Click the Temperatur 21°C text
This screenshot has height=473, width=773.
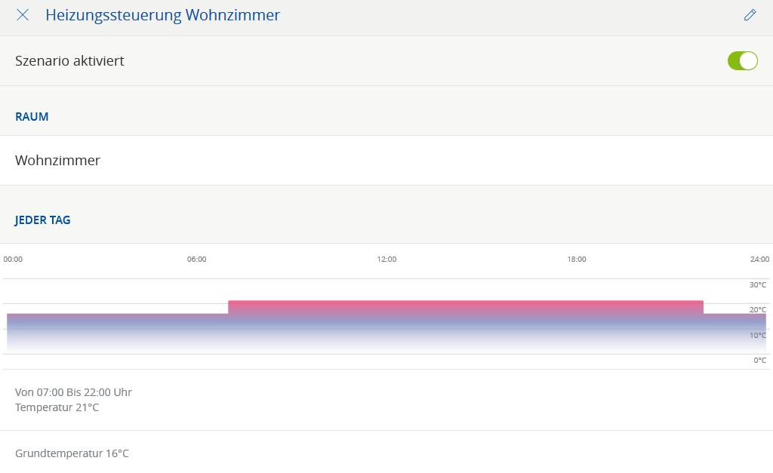coord(57,407)
